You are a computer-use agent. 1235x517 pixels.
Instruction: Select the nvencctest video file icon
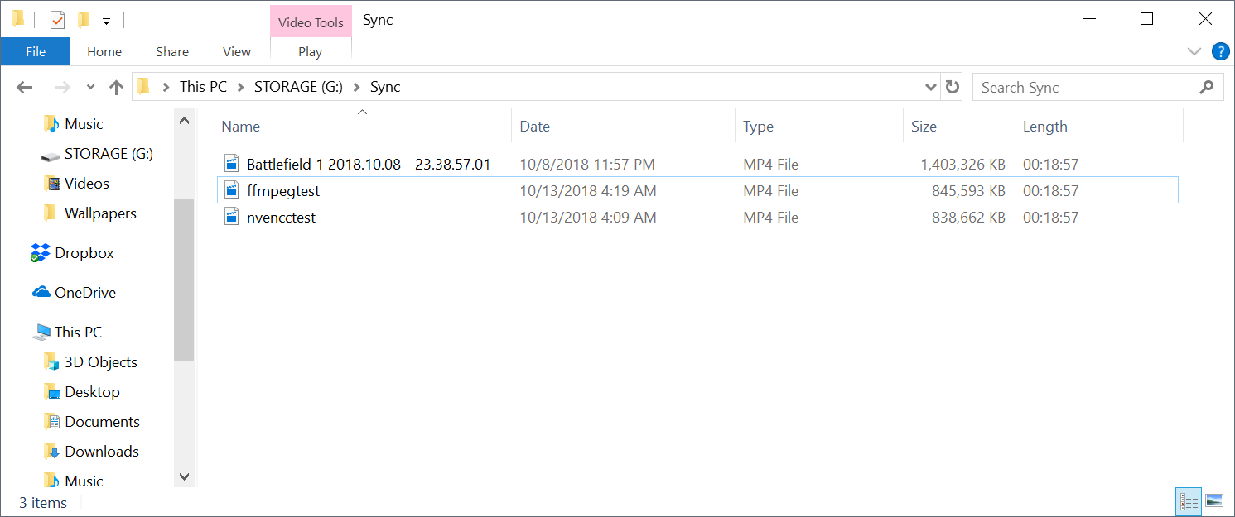coord(232,218)
